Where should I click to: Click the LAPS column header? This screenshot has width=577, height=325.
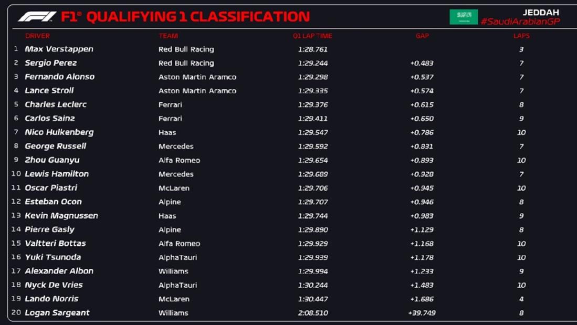[x=521, y=36]
